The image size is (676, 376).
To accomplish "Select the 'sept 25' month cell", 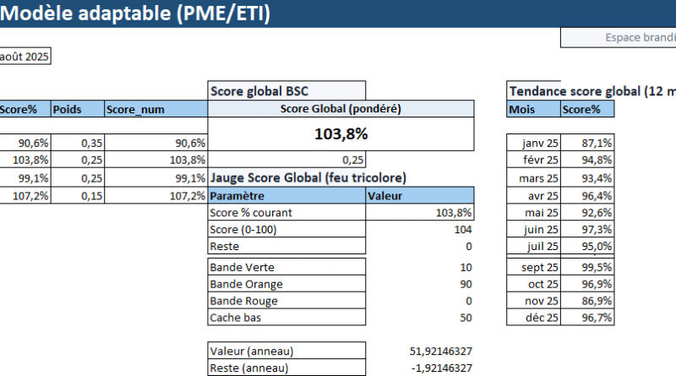I will click(x=534, y=267).
